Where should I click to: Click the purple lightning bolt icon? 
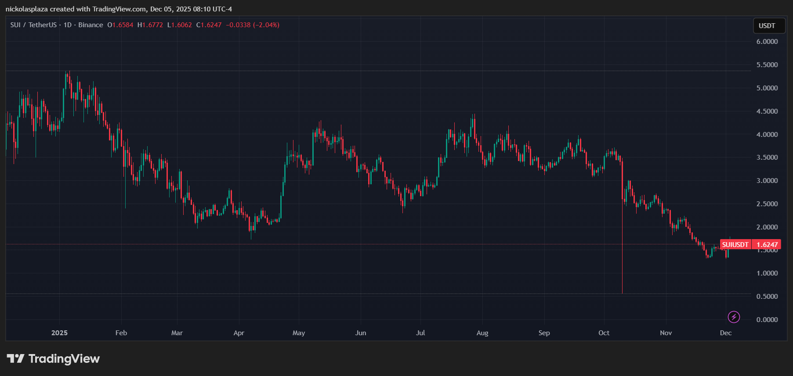[734, 317]
